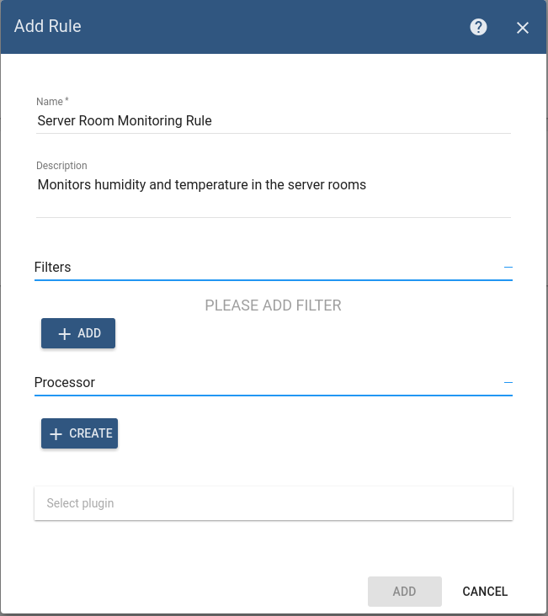Screen dimensions: 548x616
Task: Create a processor with the CREATE button
Action: 79,433
